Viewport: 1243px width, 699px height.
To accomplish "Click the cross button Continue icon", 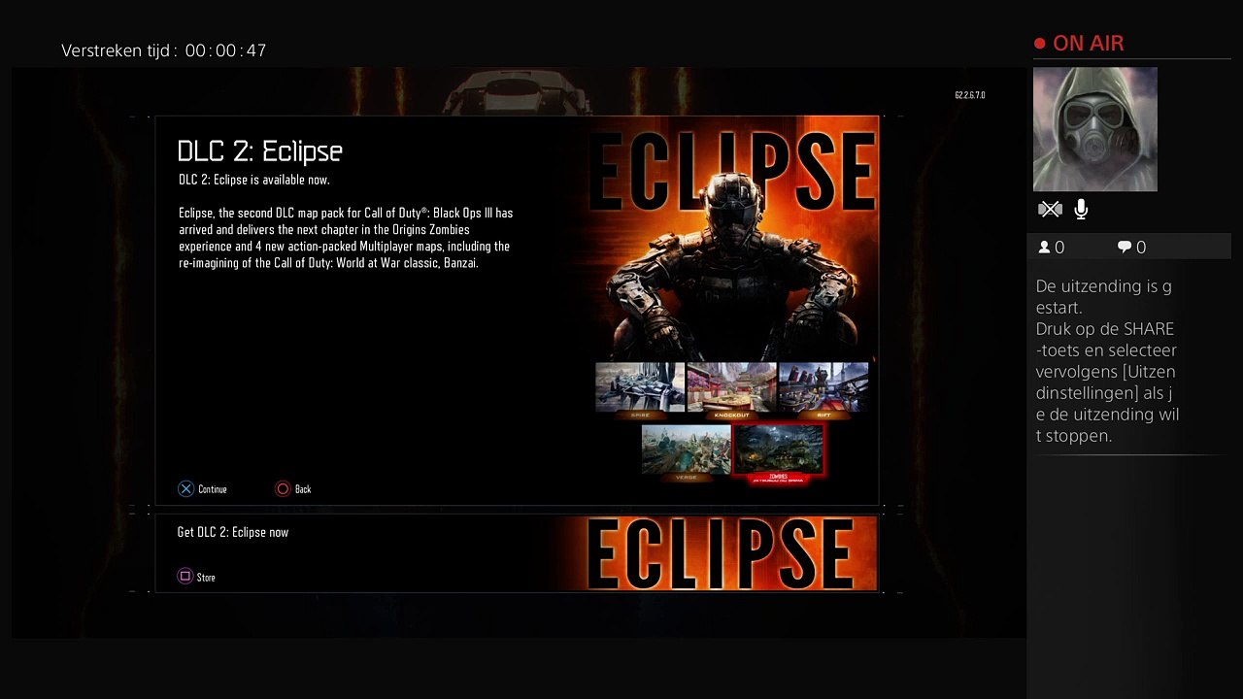I will pyautogui.click(x=185, y=489).
